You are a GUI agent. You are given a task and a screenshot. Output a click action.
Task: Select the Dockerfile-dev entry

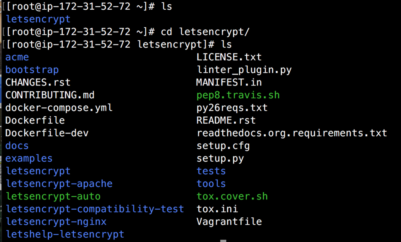(x=47, y=133)
